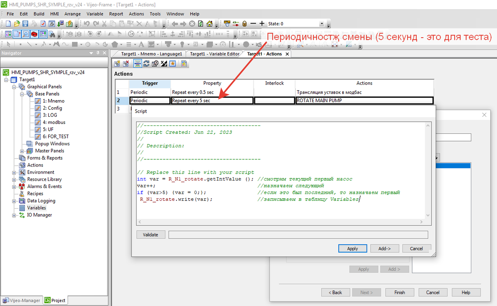Expand the Alarms & Events tree node
The width and height of the screenshot is (497, 306).
point(14,186)
